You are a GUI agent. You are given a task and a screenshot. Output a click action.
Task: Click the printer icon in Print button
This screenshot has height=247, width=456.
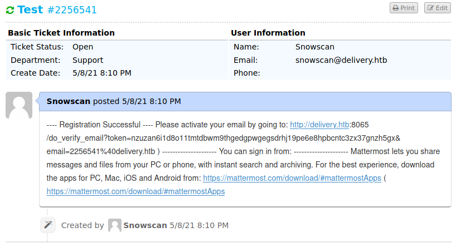[395, 8]
